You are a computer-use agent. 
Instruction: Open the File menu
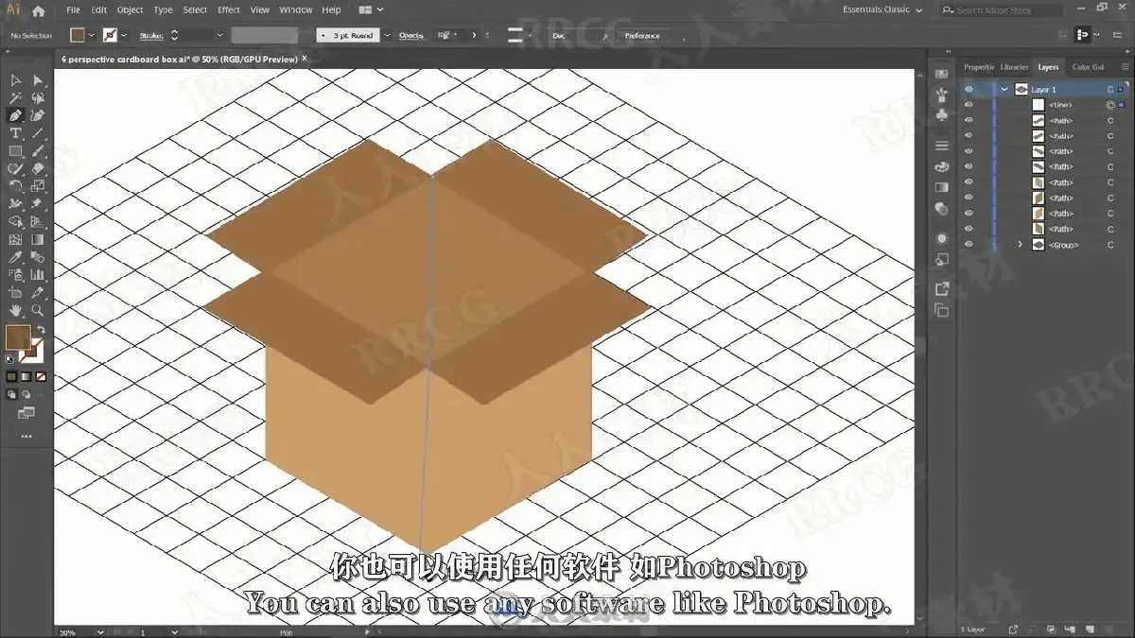click(73, 9)
